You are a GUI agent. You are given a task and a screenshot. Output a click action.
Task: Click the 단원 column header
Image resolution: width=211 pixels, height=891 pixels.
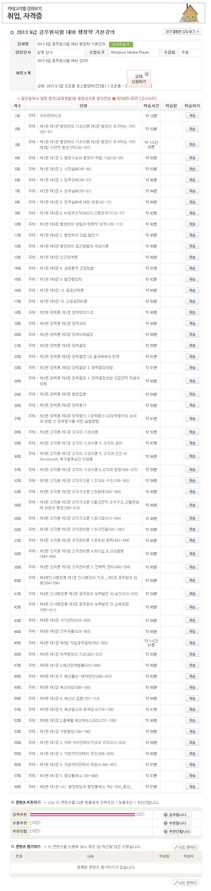coord(83,106)
